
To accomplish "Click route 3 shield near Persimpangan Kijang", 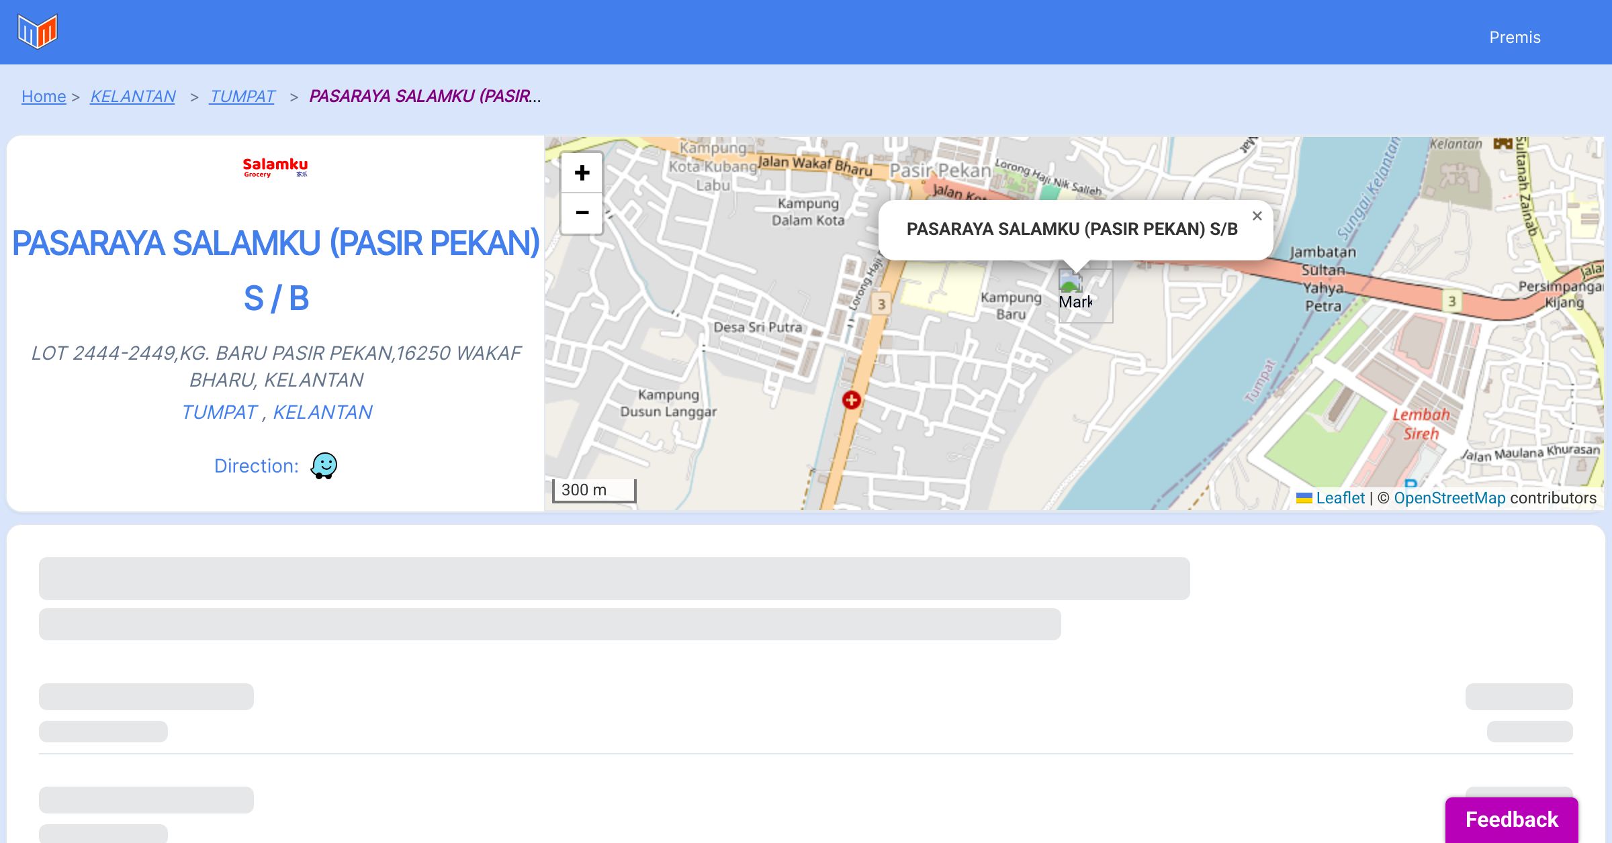I will pyautogui.click(x=1451, y=301).
